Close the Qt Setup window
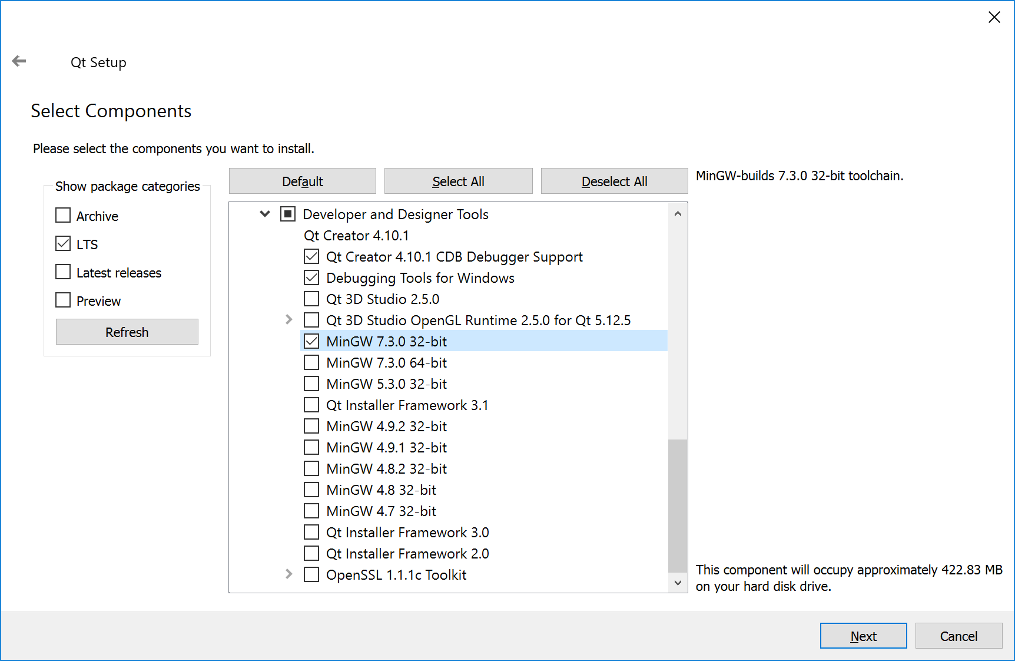Screen dimensions: 1015x661 coord(994,18)
